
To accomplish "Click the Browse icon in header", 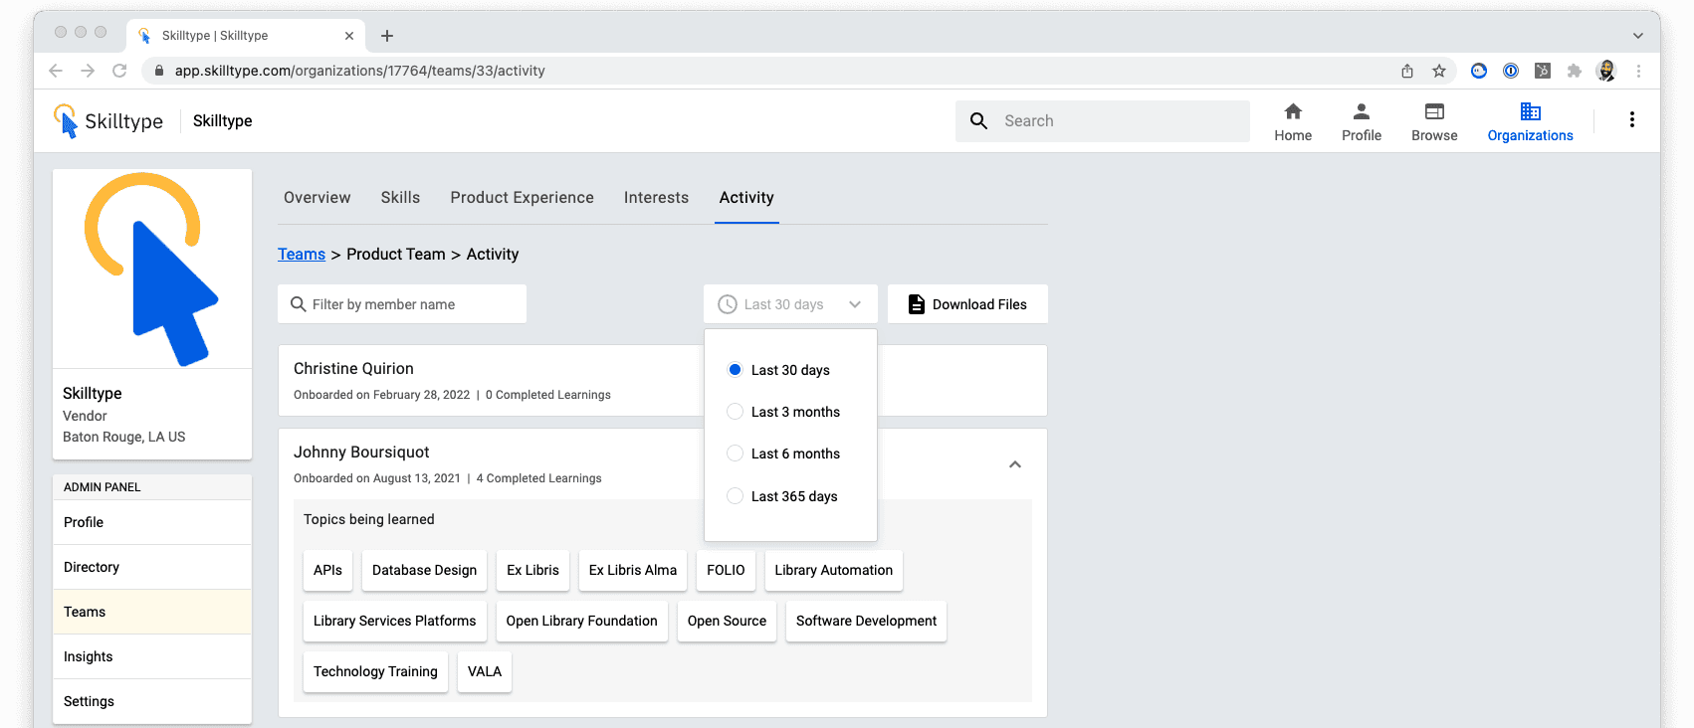I will click(x=1434, y=111).
